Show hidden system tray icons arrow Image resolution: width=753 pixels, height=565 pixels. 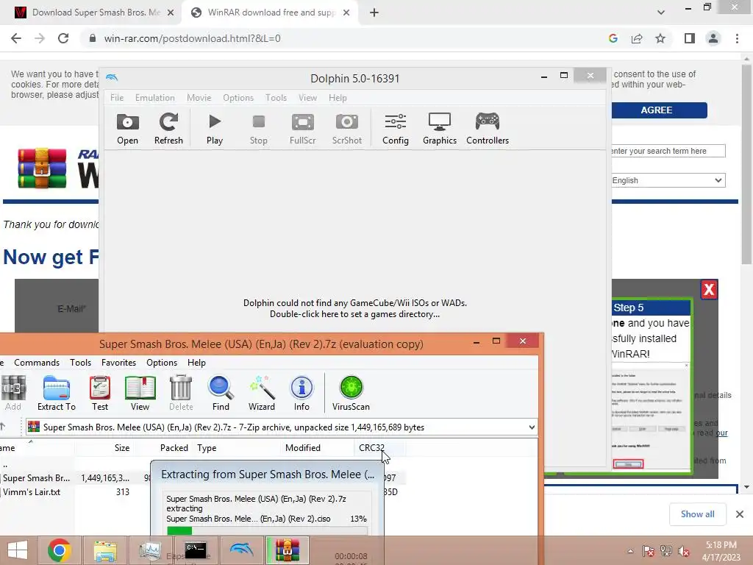[630, 551]
